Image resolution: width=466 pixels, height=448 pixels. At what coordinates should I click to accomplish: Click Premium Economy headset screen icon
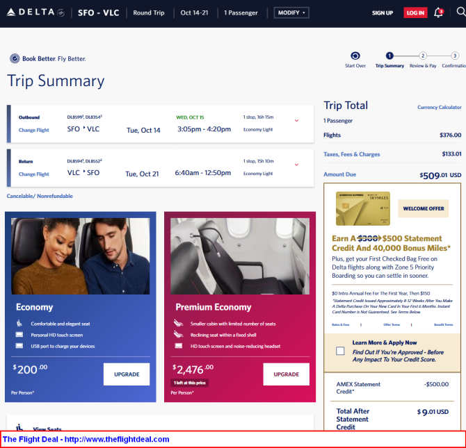(x=179, y=346)
